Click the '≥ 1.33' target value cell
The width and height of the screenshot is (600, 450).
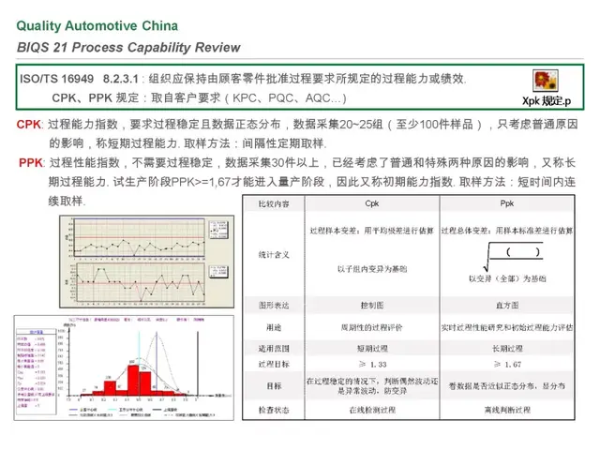pyautogui.click(x=372, y=365)
